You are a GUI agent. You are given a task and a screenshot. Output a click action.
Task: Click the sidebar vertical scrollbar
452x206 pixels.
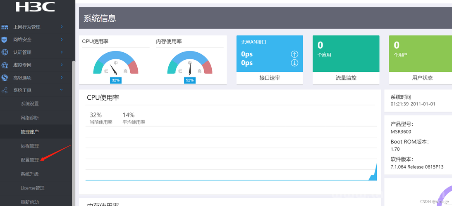click(74, 133)
